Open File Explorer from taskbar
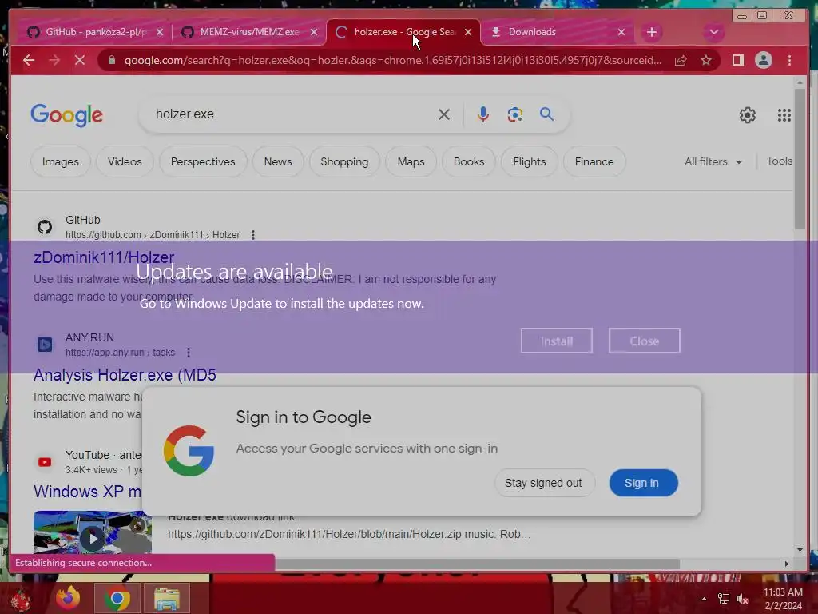 point(167,598)
